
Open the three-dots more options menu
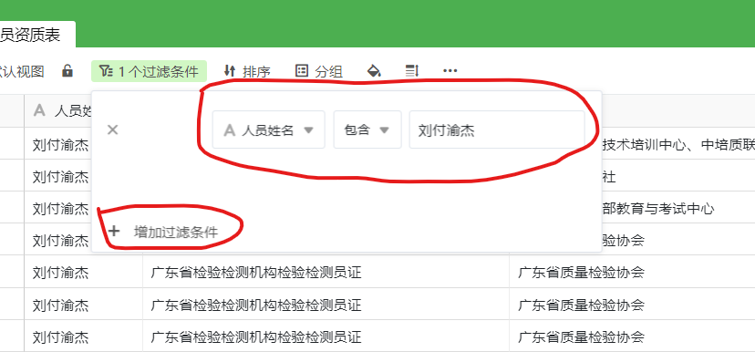[450, 71]
